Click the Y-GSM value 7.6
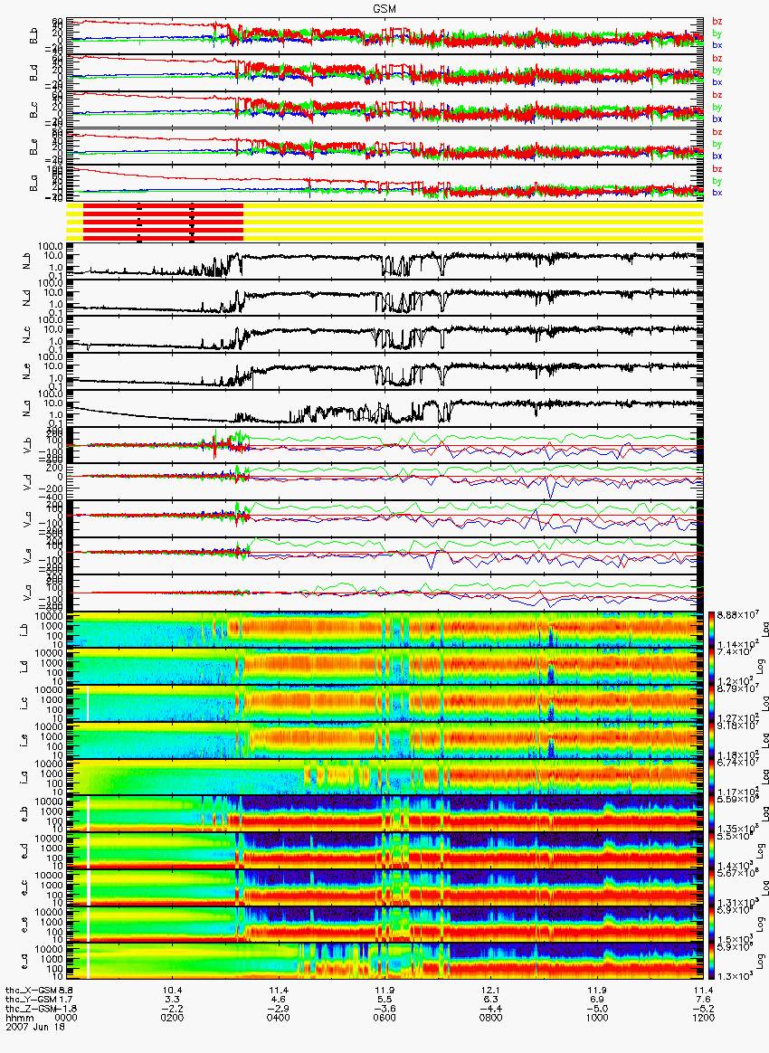This screenshot has height=1053, width=769. 703,1000
